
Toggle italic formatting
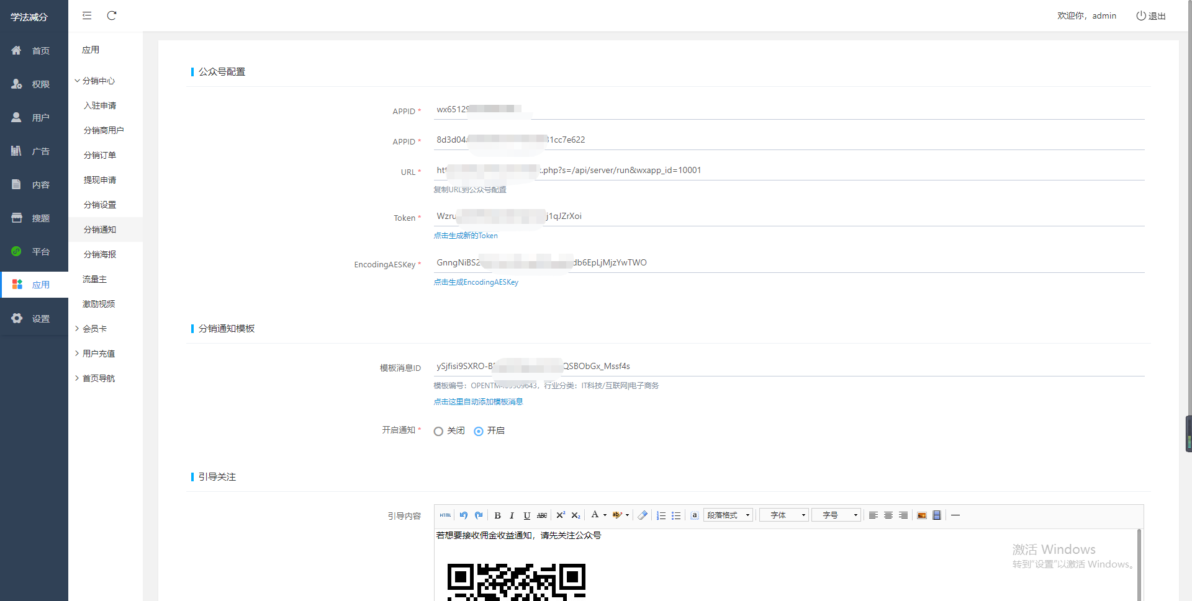[512, 515]
